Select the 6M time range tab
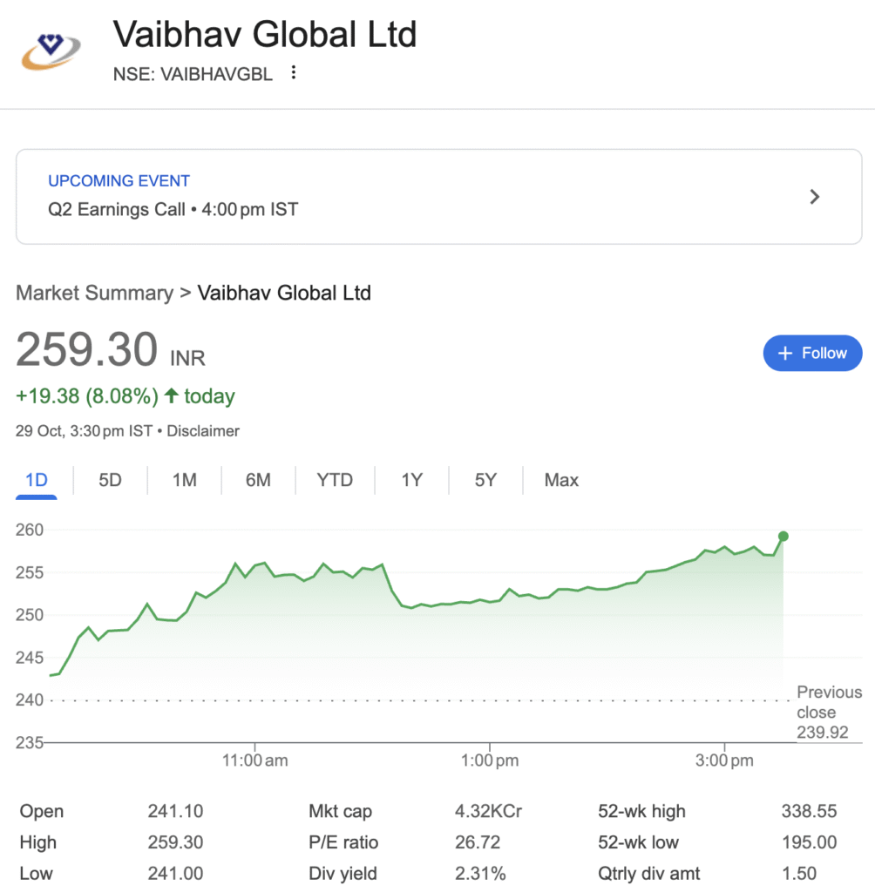Viewport: 875px width, 892px height. point(258,480)
